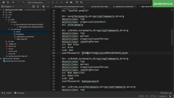Change LF line separator
This screenshot has width=174, height=98.
click(x=147, y=96)
